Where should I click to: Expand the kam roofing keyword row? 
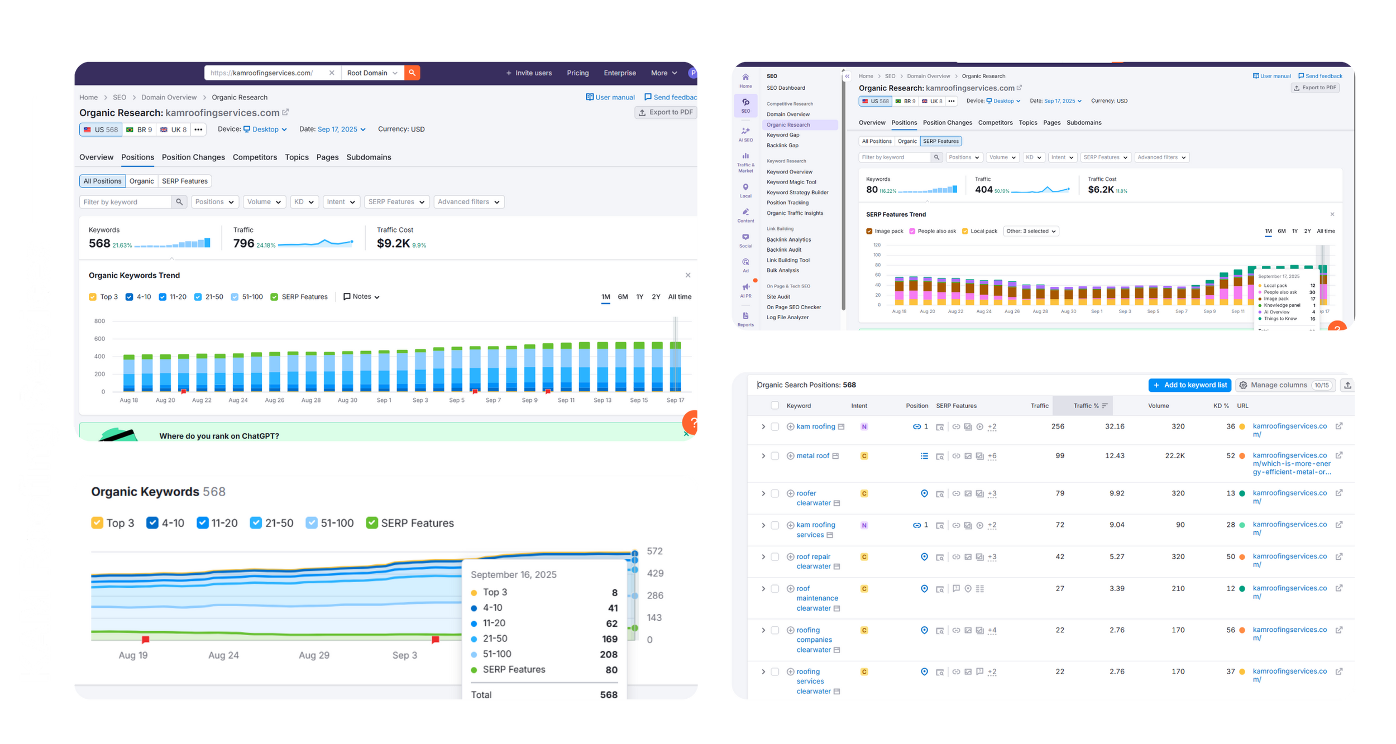(763, 427)
